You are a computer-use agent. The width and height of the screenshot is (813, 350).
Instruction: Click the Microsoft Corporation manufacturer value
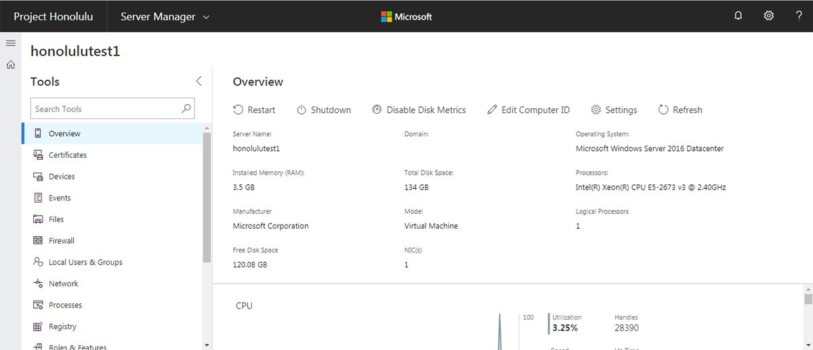[x=270, y=226]
